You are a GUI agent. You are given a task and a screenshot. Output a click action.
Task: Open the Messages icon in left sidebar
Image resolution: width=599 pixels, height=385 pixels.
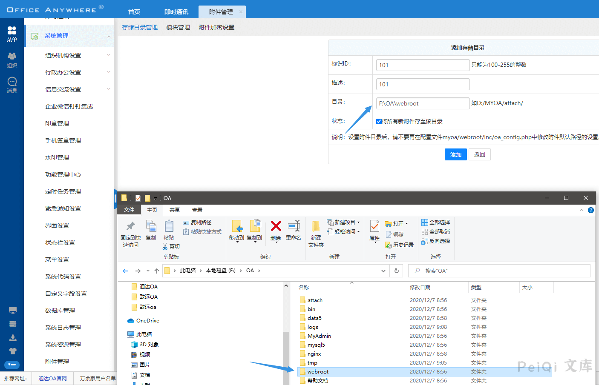point(12,85)
